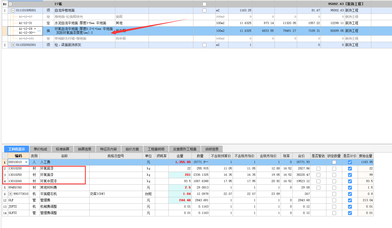392x228 pixels.
Task: Open the 单价构成 tab
Action: pyautogui.click(x=40, y=149)
